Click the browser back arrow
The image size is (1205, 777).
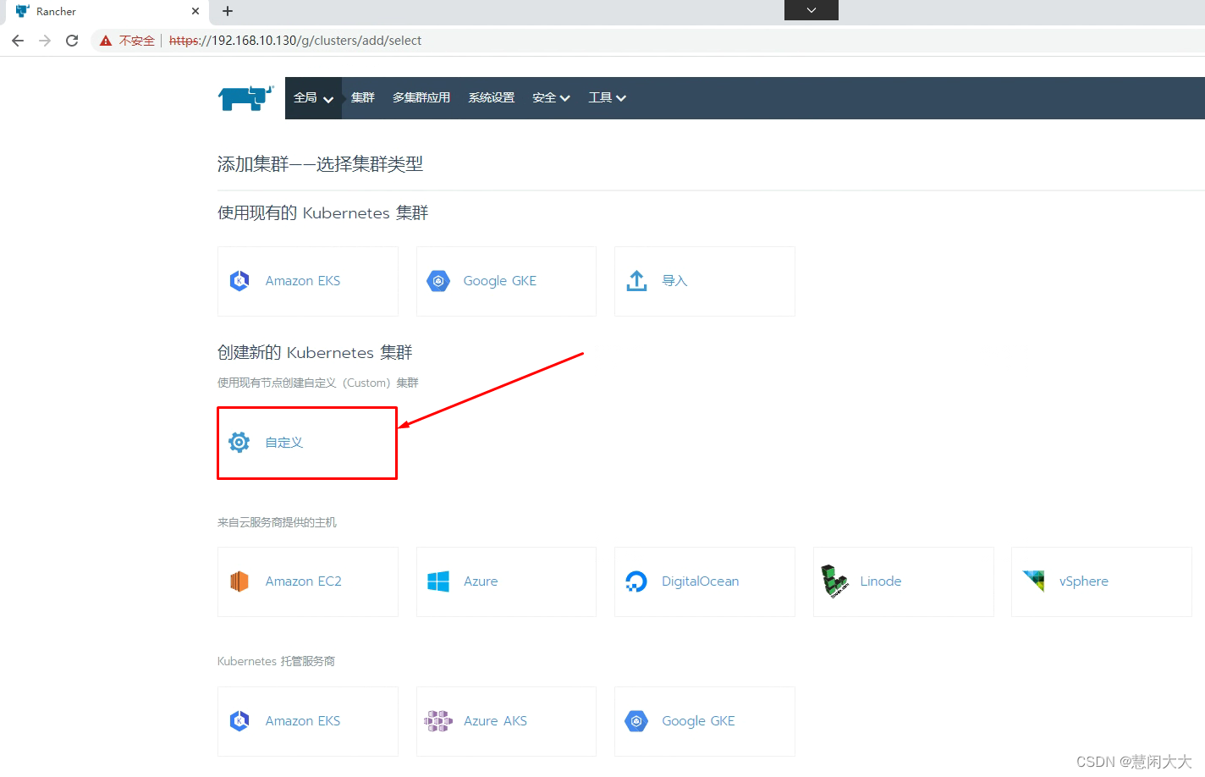[18, 41]
